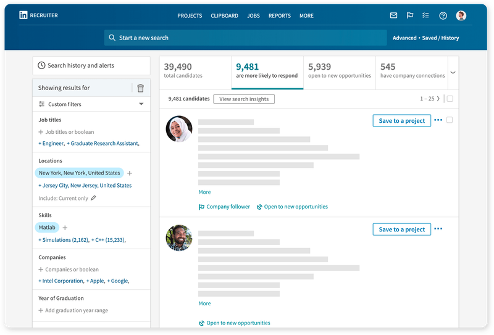494x335 pixels.
Task: Expand more candidate filter tabs chevron
Action: click(453, 72)
